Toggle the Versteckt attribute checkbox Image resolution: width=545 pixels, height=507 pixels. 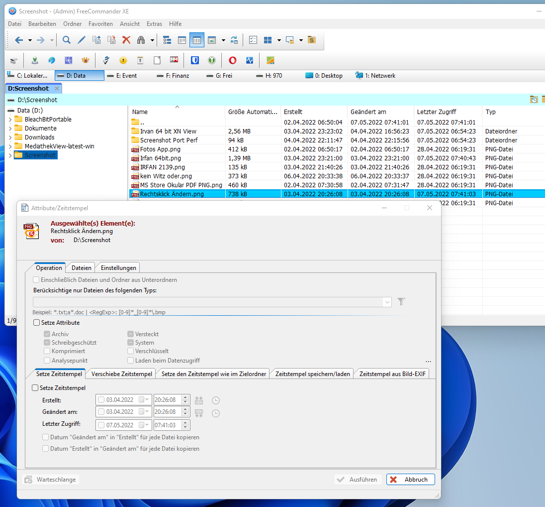[x=130, y=334]
